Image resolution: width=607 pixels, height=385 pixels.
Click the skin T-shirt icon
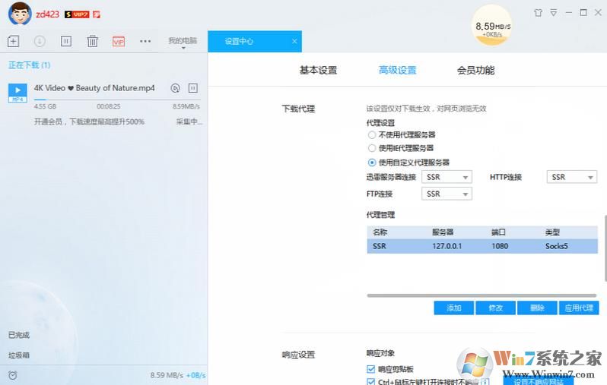point(539,12)
